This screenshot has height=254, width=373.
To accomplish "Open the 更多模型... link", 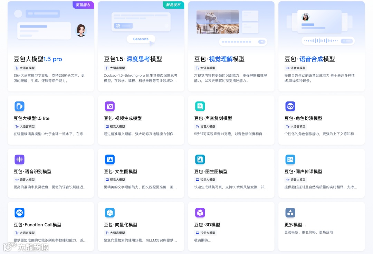I will coord(295,225).
